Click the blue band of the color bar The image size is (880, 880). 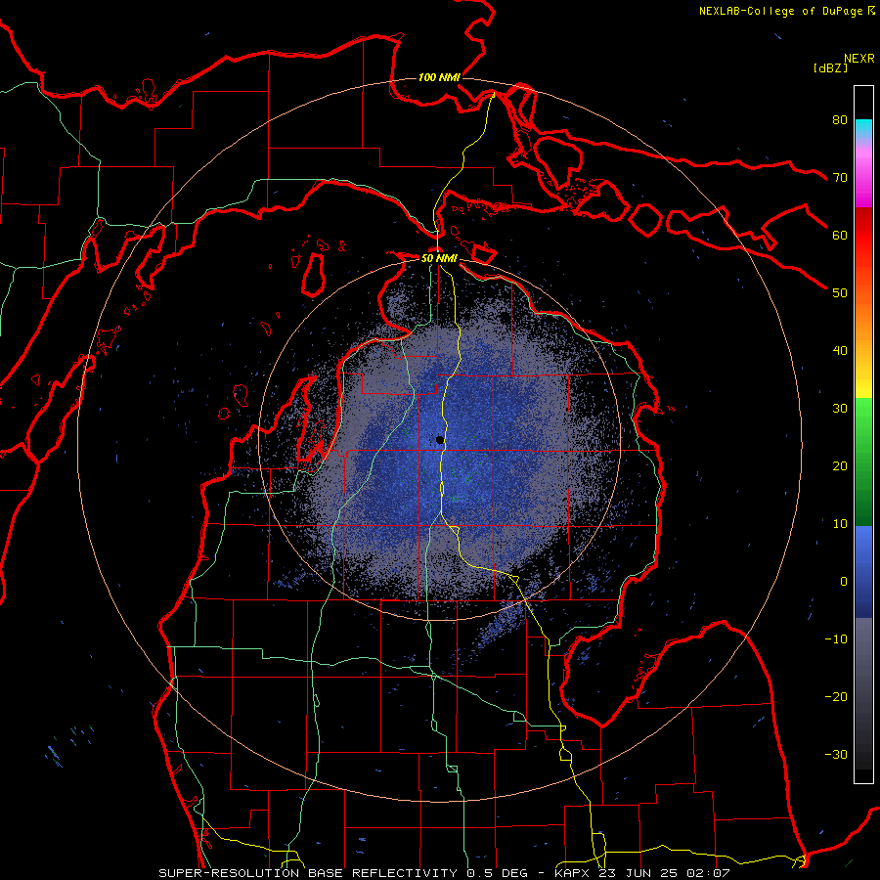point(863,571)
